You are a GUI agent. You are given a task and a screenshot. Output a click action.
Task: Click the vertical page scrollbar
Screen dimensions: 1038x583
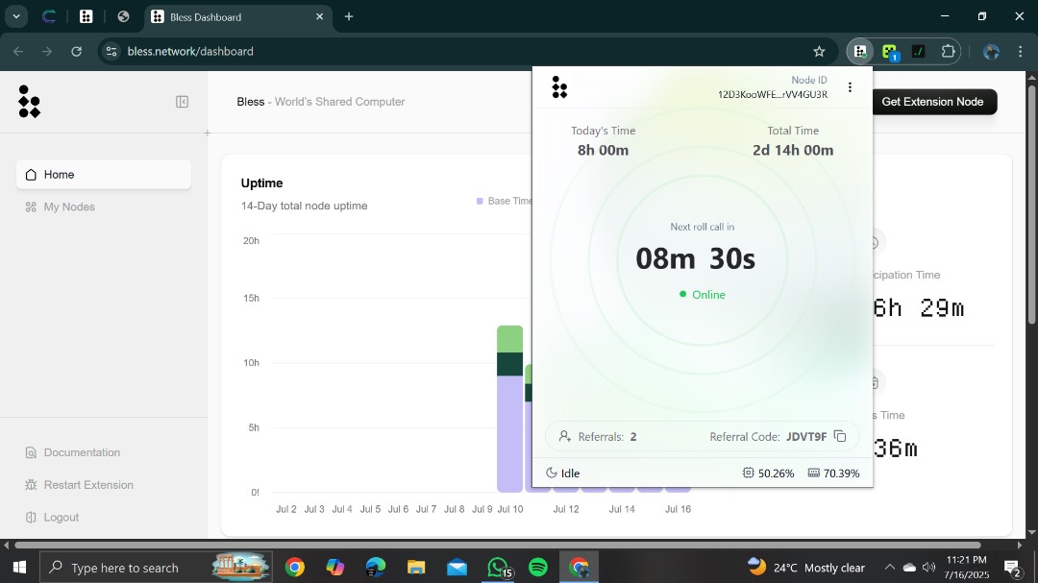(1031, 203)
